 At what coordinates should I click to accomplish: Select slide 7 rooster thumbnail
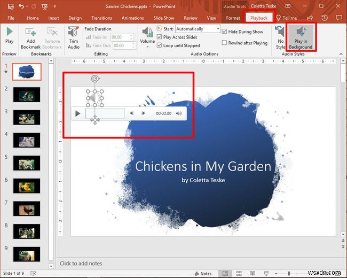(x=27, y=209)
